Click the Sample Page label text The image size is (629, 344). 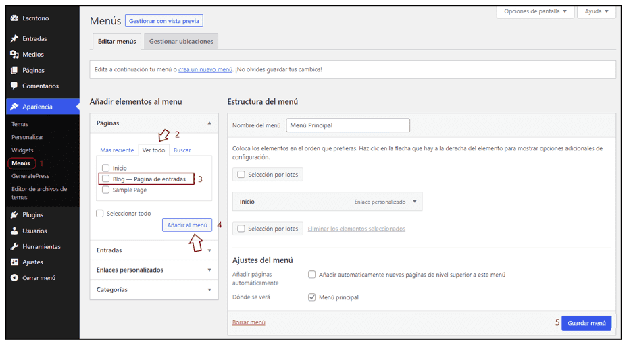pyautogui.click(x=130, y=190)
